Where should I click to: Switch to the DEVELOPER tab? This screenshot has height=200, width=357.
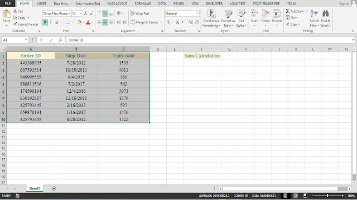(214, 4)
